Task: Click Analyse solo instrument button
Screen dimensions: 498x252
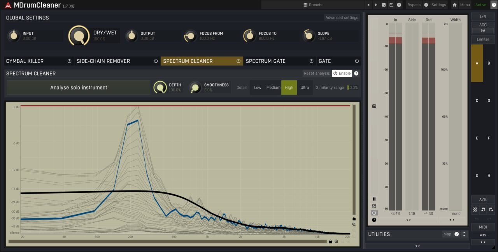Action: pyautogui.click(x=79, y=88)
